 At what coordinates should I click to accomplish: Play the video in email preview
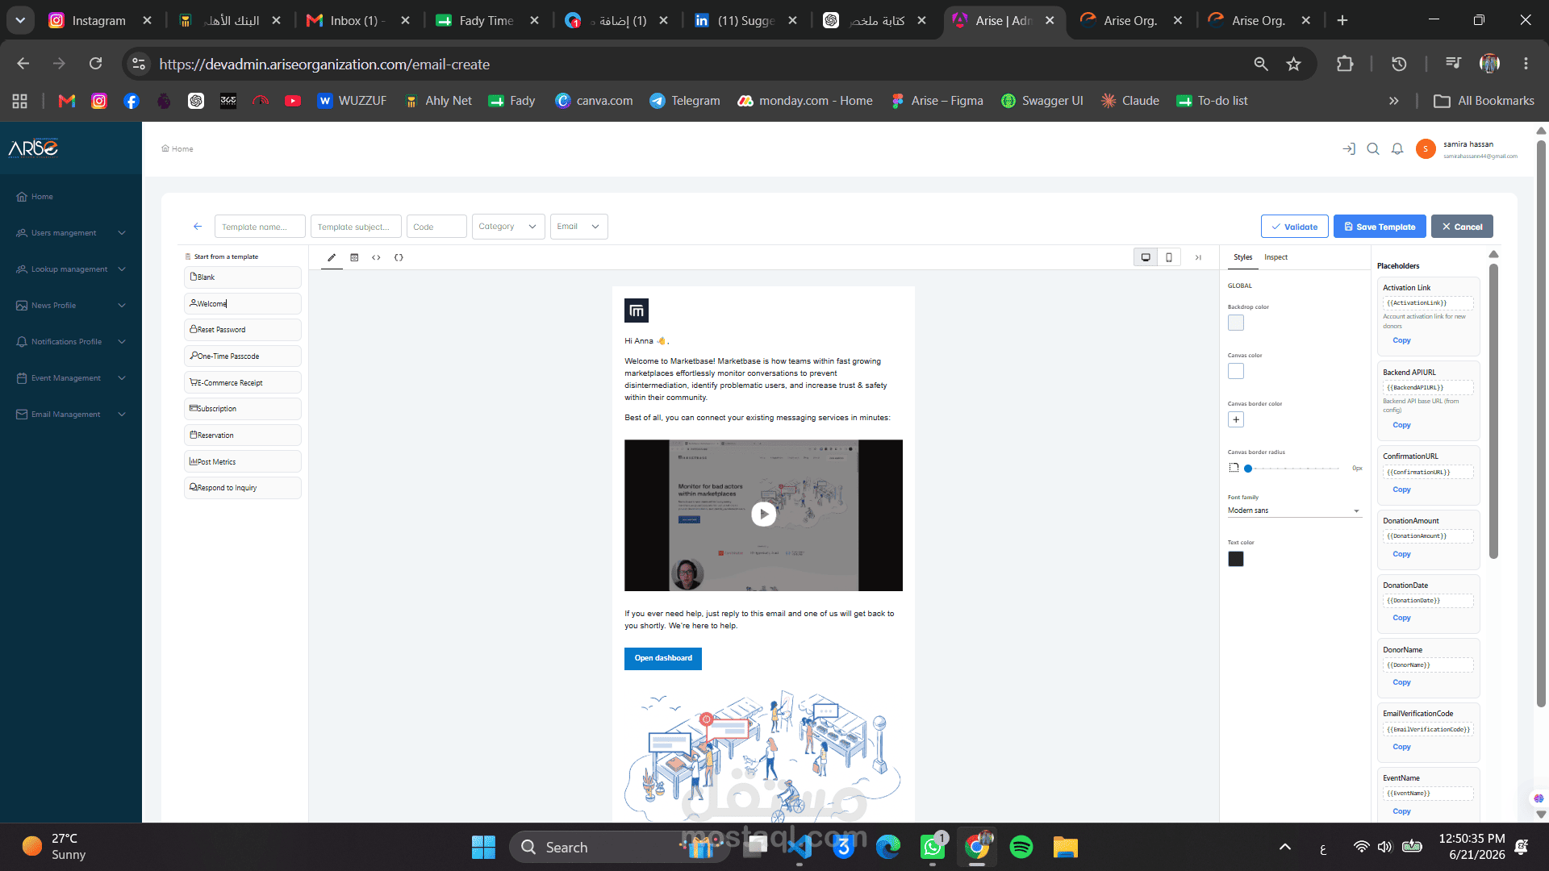pos(763,515)
